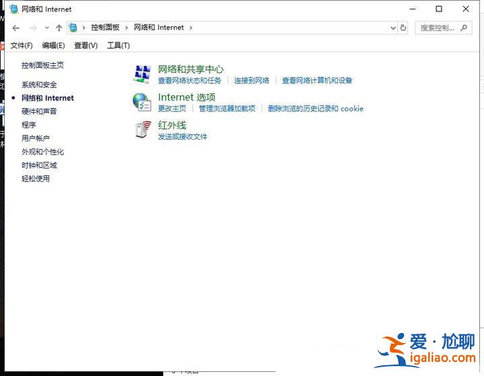Select 程序 in sidebar

(x=29, y=125)
